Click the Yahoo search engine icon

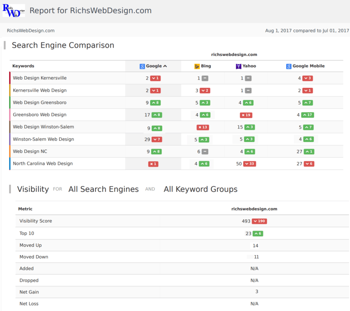point(238,66)
